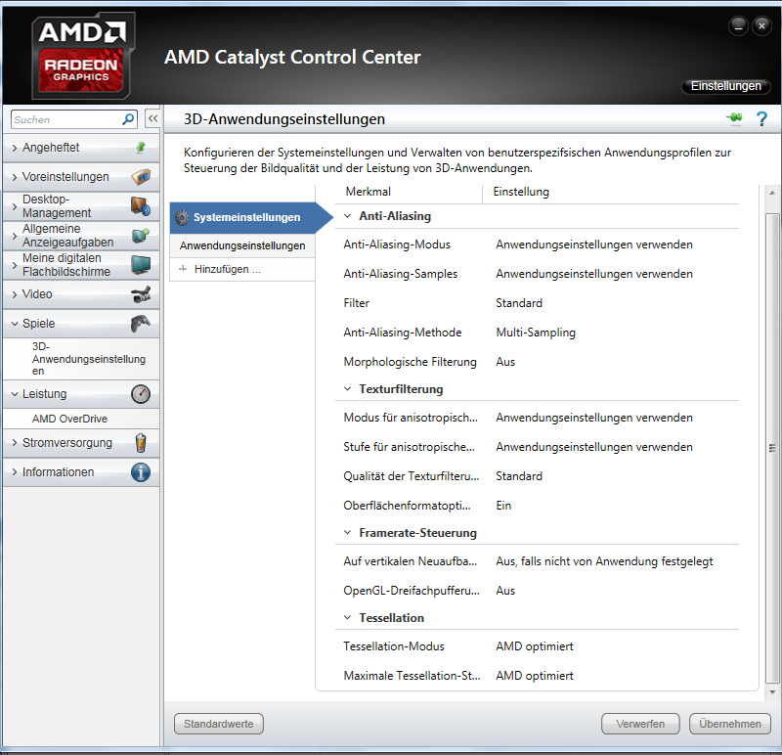Viewport: 782px width, 755px height.
Task: Click the Stromversorgung battery icon
Action: pos(141,443)
